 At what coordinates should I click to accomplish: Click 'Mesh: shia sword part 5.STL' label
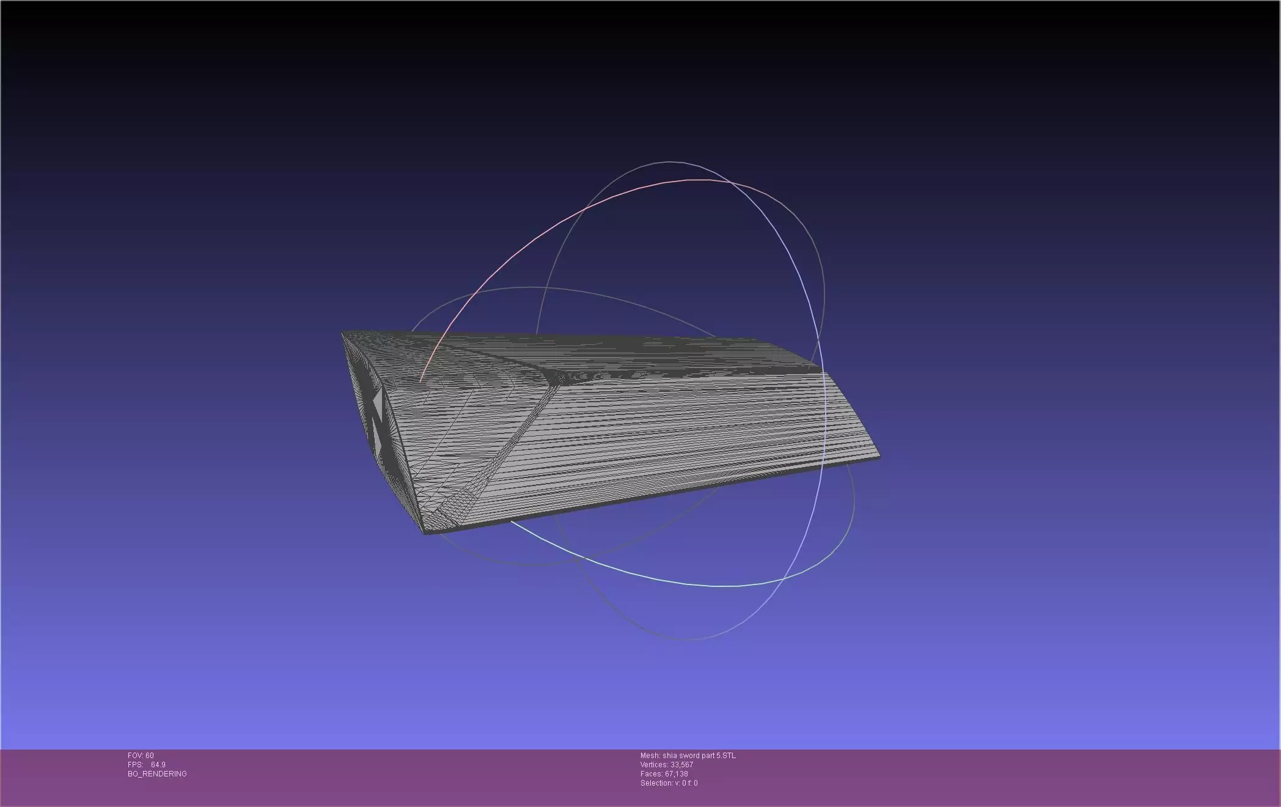(x=688, y=756)
